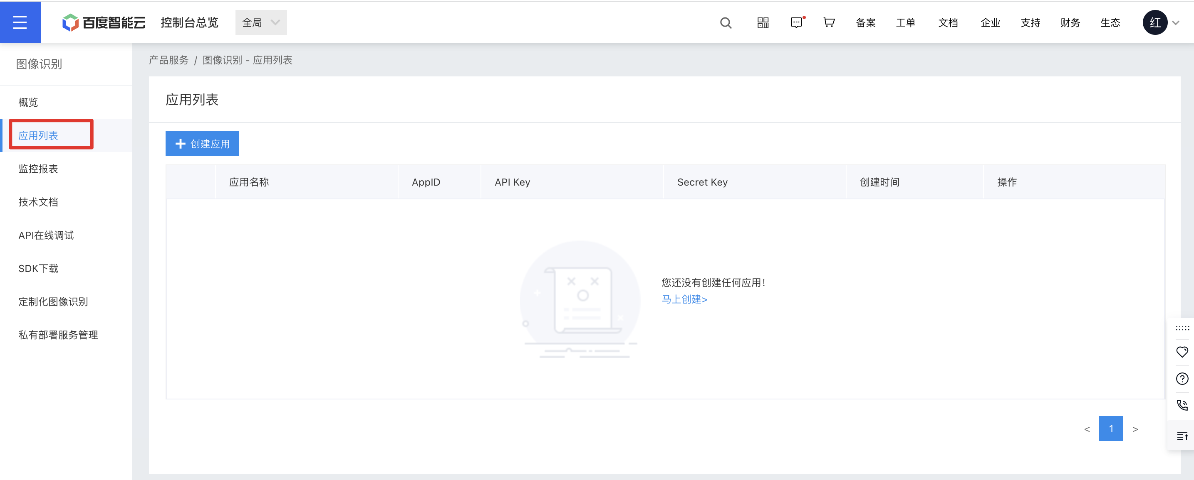Screen dimensions: 1194x480
Task: Select 概览 in the sidebar
Action: pos(66,102)
